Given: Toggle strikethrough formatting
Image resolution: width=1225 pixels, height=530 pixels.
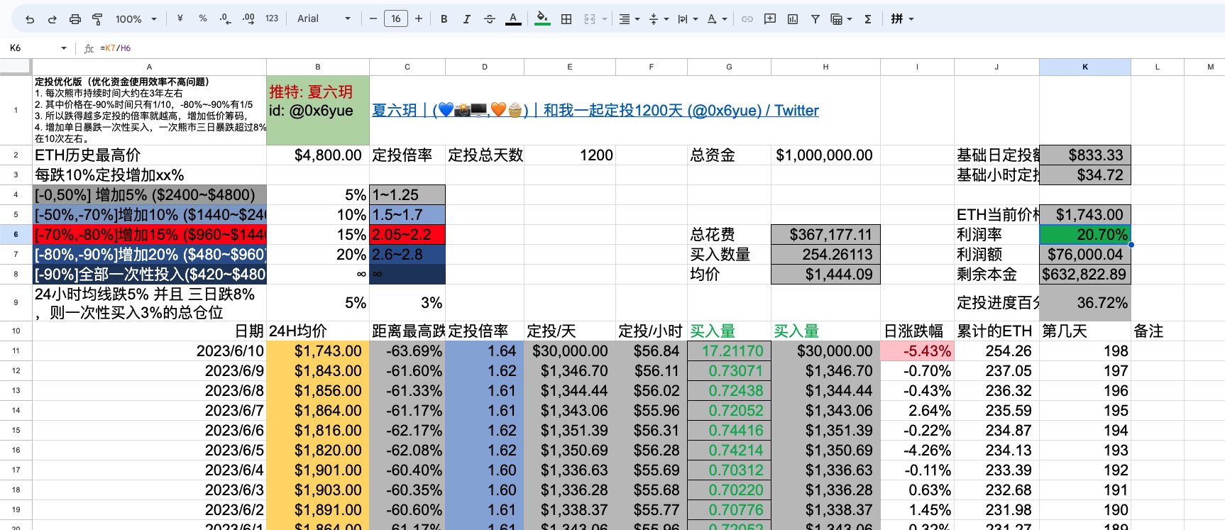Looking at the screenshot, I should (x=490, y=19).
